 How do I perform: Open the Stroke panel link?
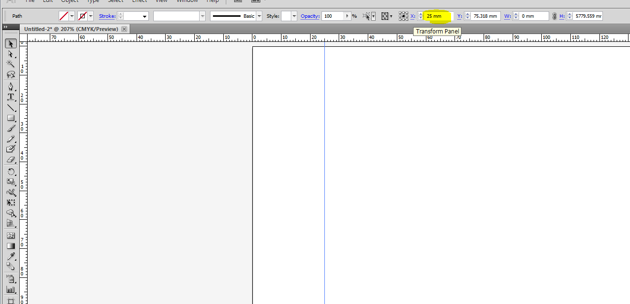tap(107, 16)
